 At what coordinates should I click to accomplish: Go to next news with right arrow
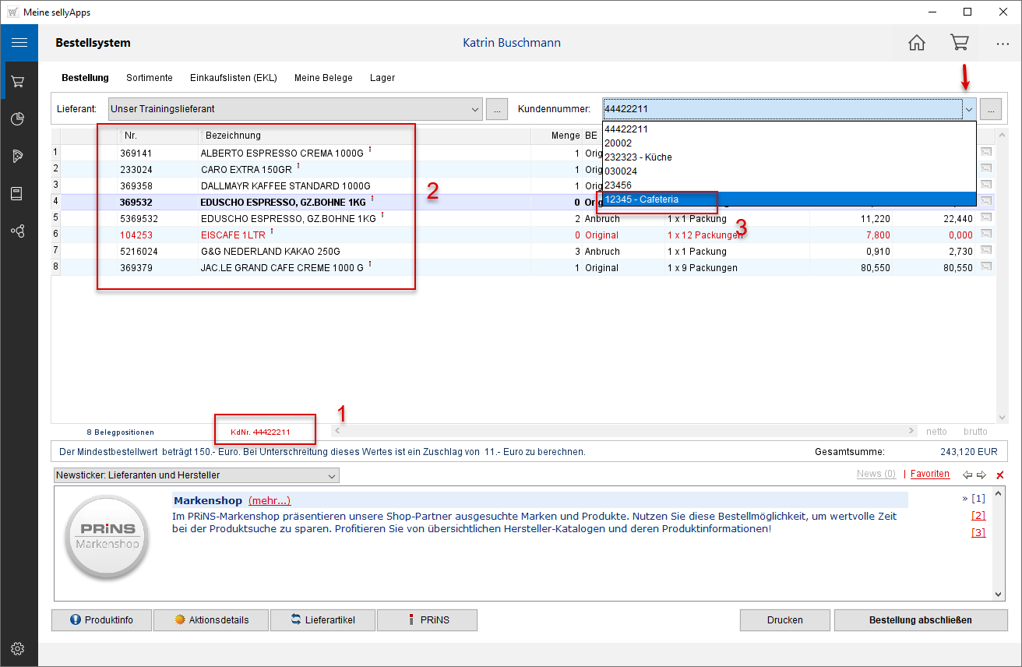(x=981, y=475)
